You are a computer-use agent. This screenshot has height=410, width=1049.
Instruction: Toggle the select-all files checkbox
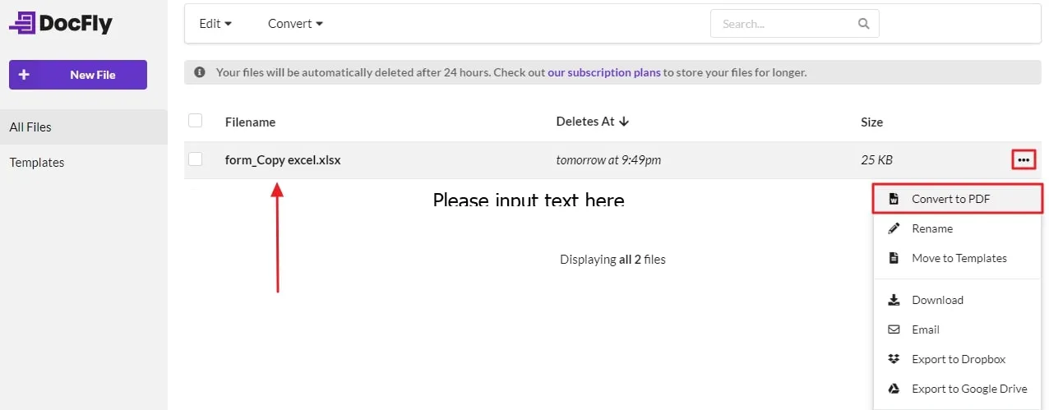196,121
